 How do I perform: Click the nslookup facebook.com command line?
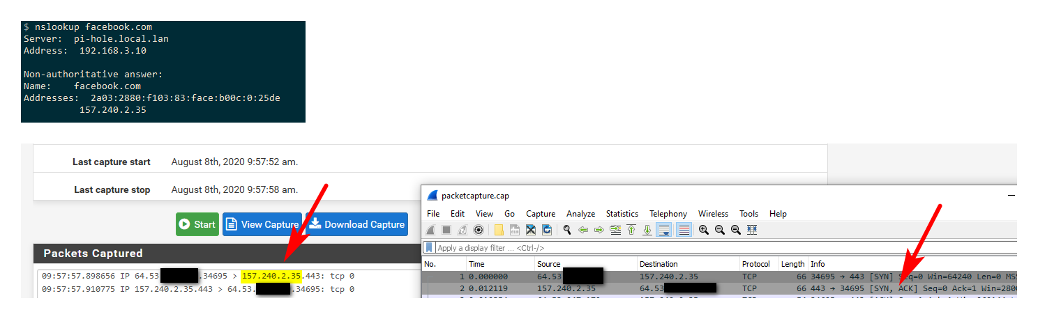point(88,27)
